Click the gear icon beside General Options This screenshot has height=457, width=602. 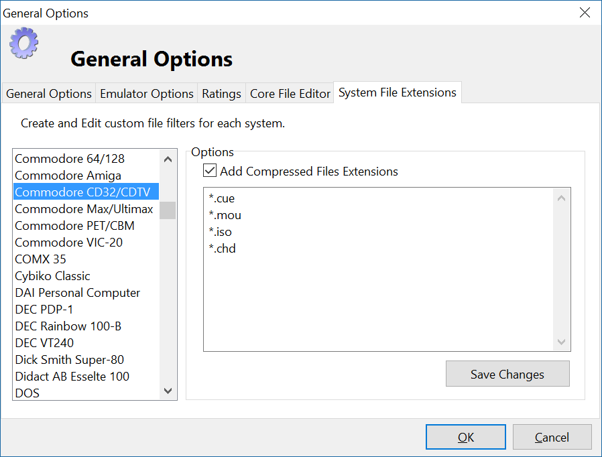click(24, 43)
